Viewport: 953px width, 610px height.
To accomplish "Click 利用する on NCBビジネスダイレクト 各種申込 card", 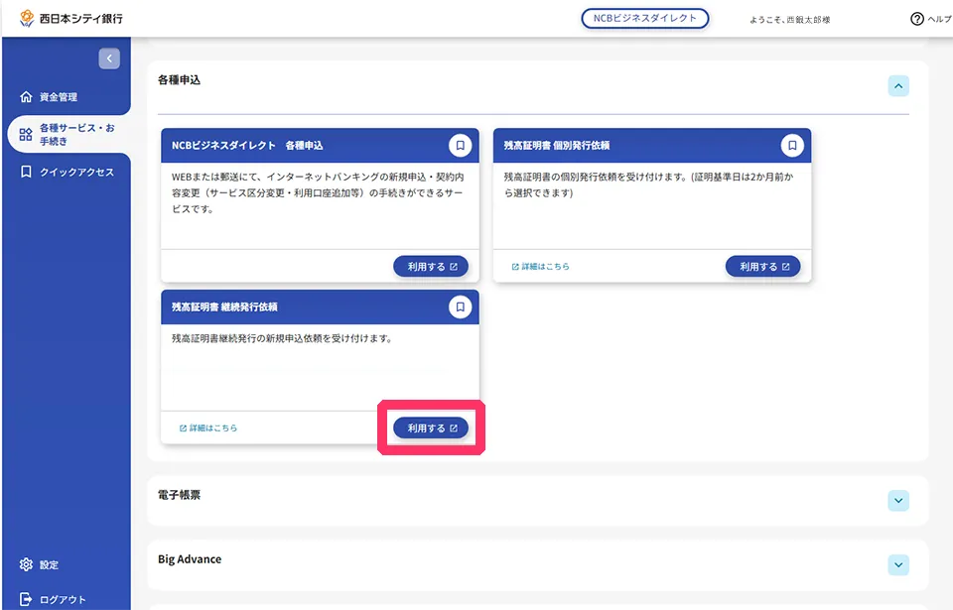I will [x=431, y=266].
